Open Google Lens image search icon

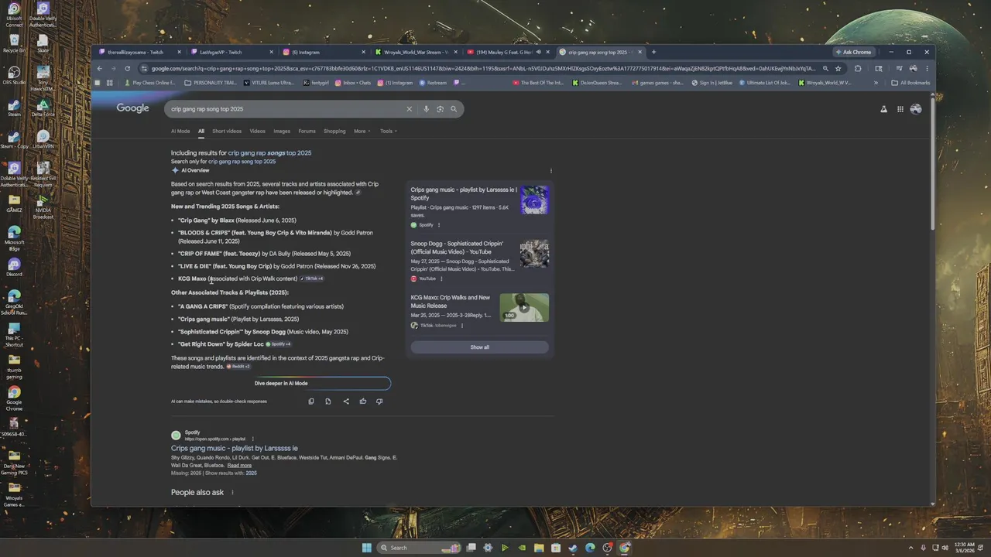click(x=440, y=109)
